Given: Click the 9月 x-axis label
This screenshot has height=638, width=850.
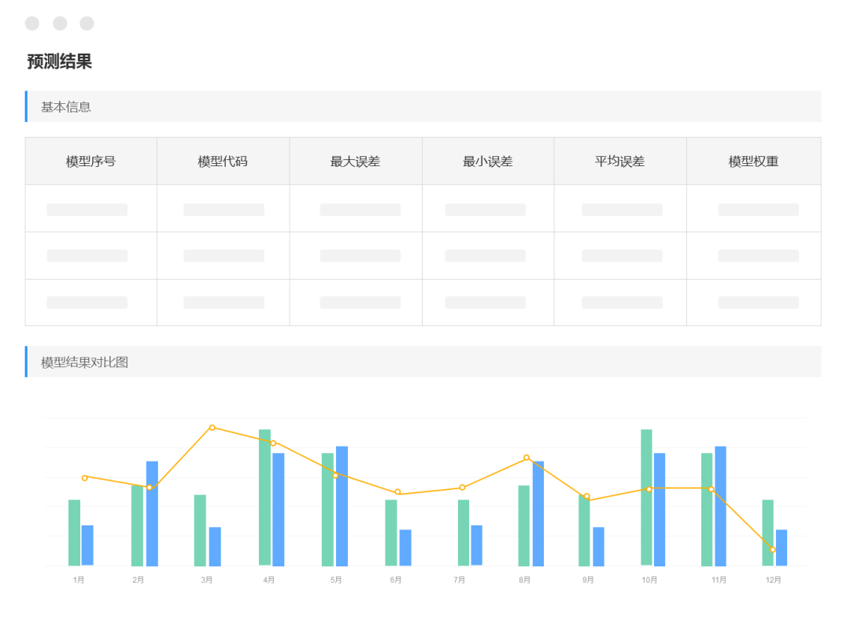Looking at the screenshot, I should [x=588, y=581].
